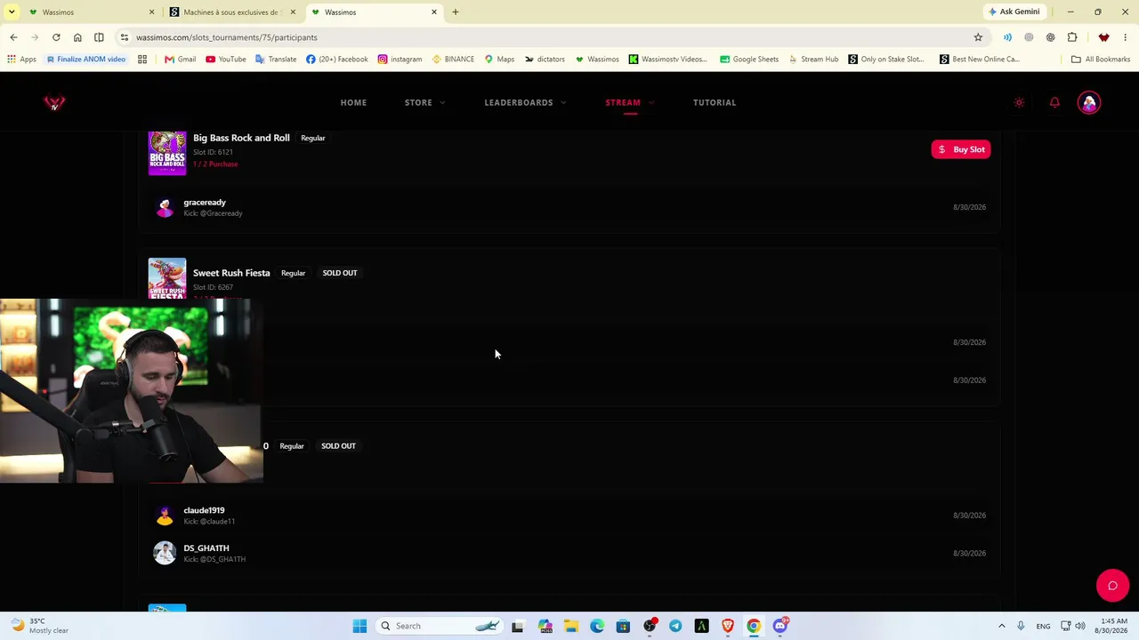
Task: Open the browser side panel icon
Action: [99, 37]
